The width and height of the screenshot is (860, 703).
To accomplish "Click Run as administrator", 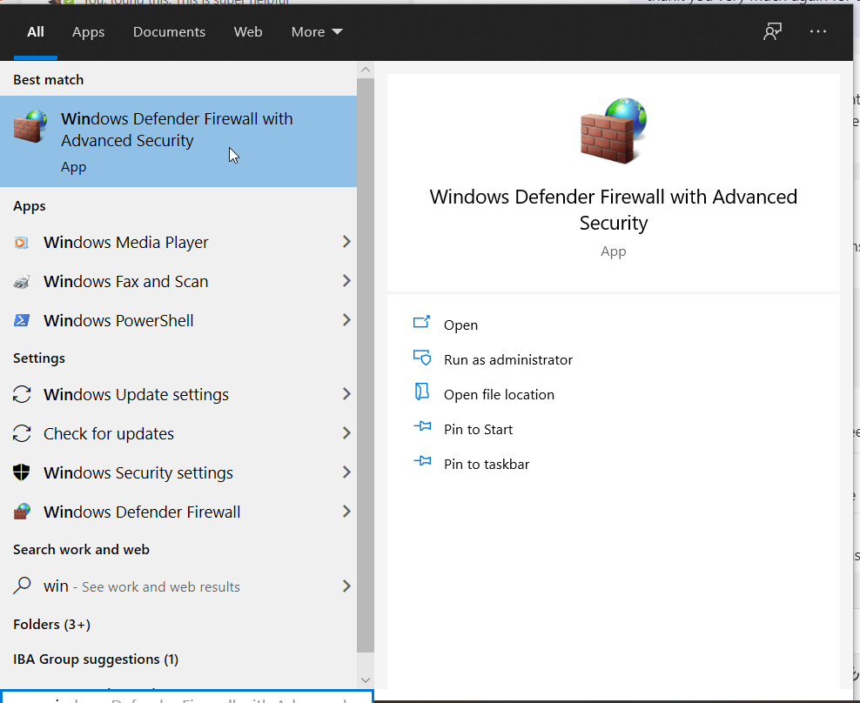I will 507,359.
